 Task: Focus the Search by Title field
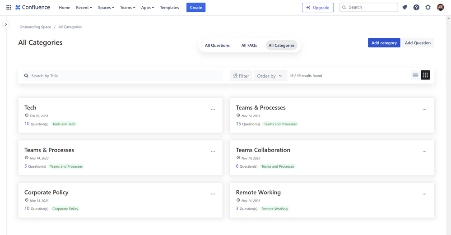click(x=122, y=76)
